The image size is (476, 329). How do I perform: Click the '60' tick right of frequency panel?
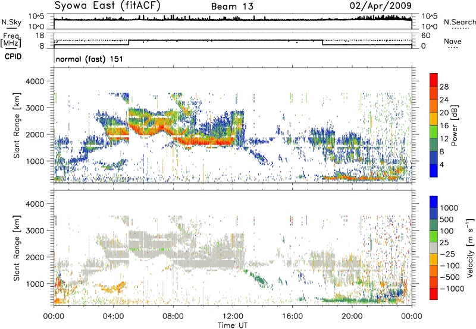click(x=425, y=36)
